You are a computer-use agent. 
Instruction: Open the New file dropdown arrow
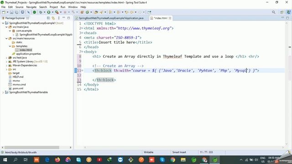click(7, 12)
